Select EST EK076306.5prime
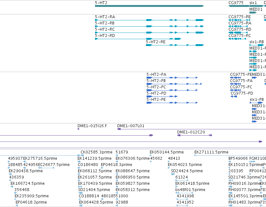Viewport: 266px width, 207px height. click(133, 158)
